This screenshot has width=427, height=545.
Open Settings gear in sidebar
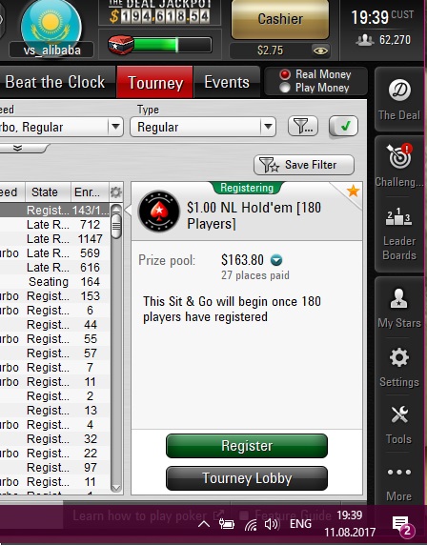coord(399,357)
